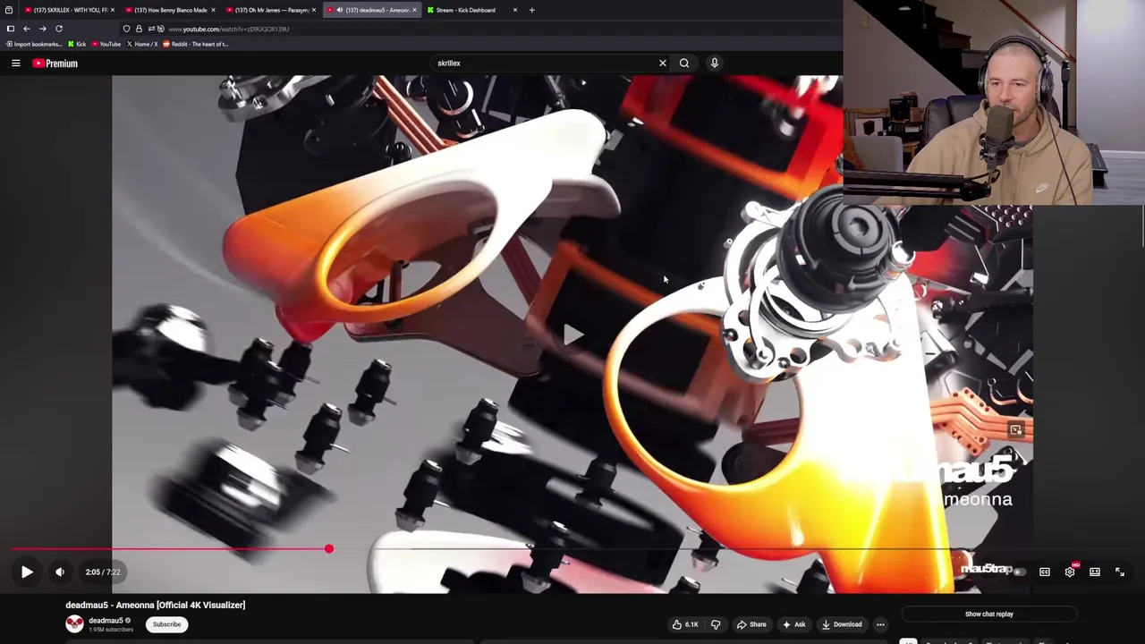Click Show chat replay button
The image size is (1145, 644).
(989, 614)
